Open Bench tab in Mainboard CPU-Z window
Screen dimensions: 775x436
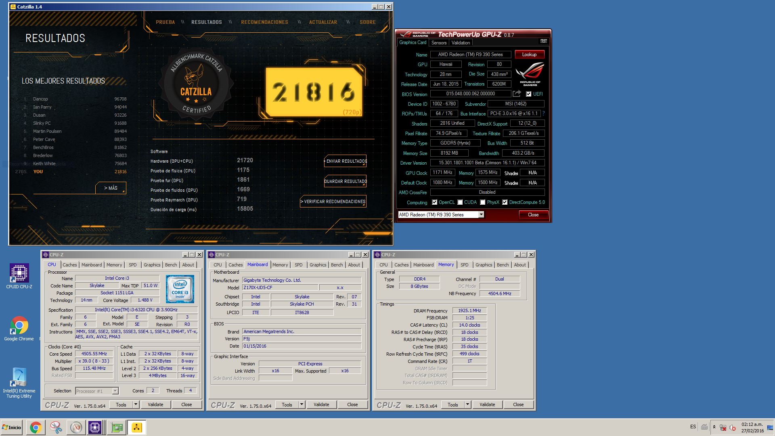point(337,265)
